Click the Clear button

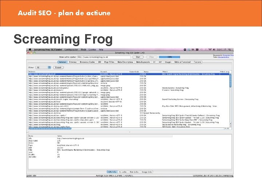click(151, 57)
